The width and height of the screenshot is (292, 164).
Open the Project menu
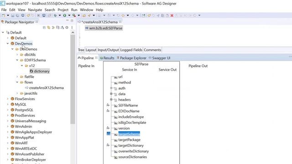click(x=63, y=10)
